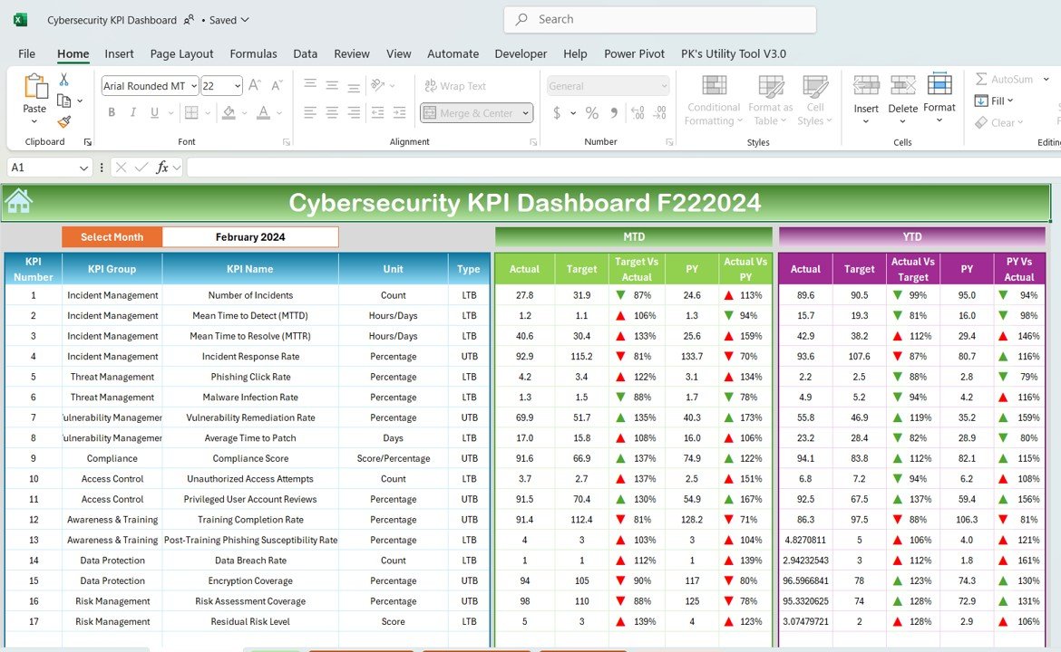Toggle align text left
Image resolution: width=1061 pixels, height=652 pixels.
[x=310, y=113]
